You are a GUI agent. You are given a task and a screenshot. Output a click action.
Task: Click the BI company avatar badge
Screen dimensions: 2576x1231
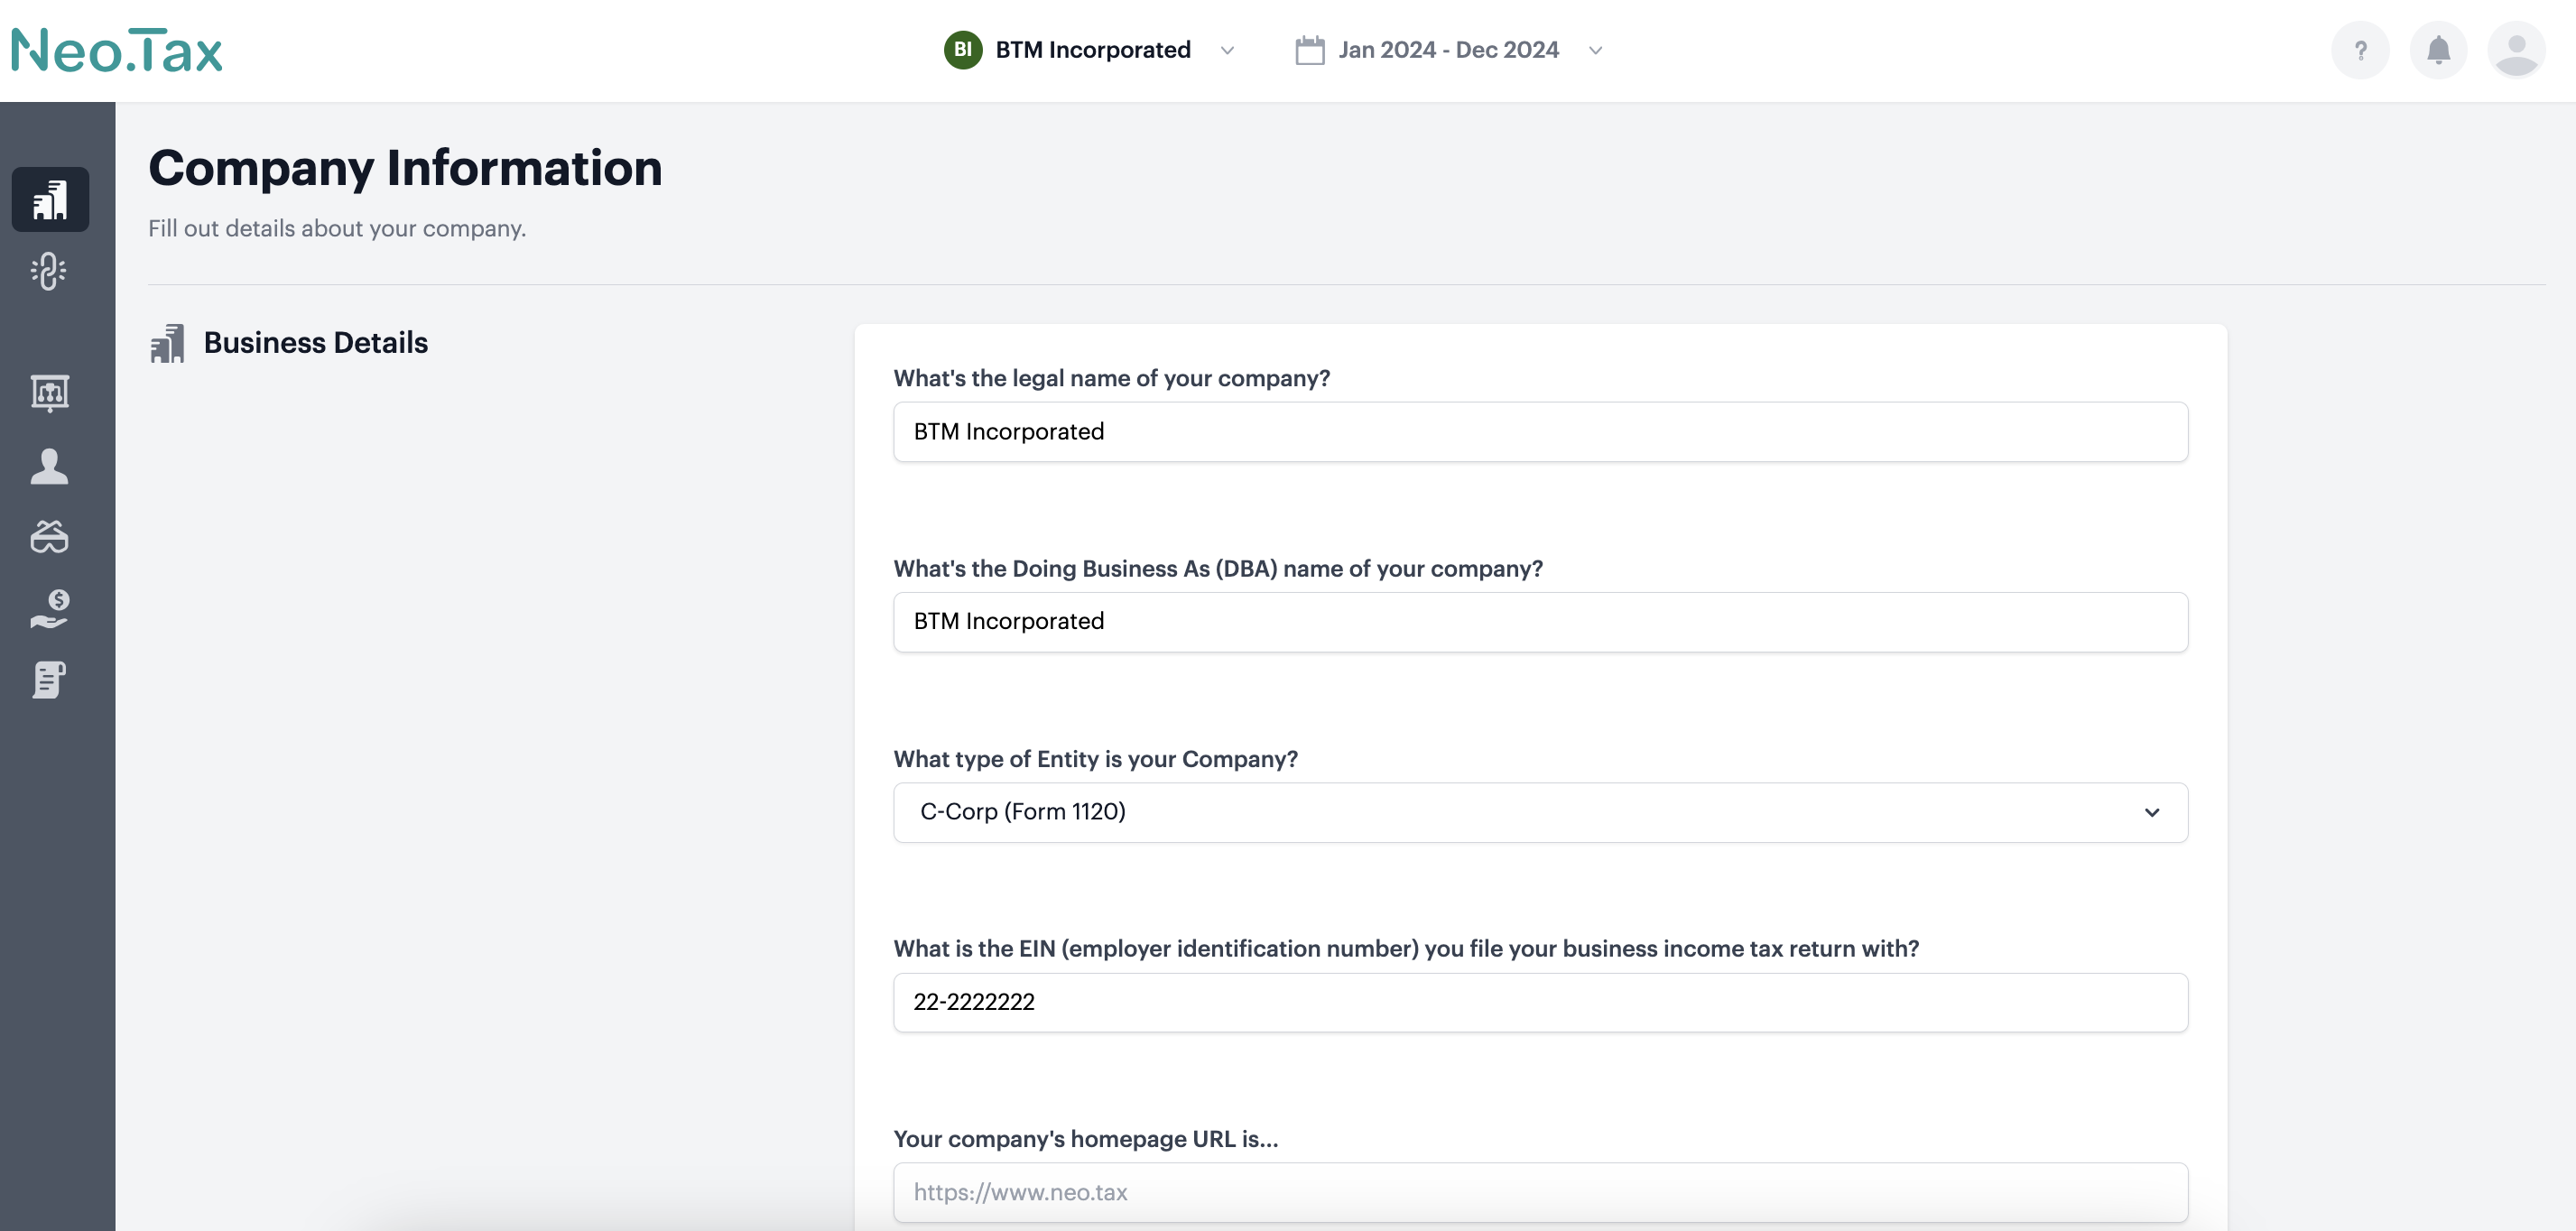(962, 50)
